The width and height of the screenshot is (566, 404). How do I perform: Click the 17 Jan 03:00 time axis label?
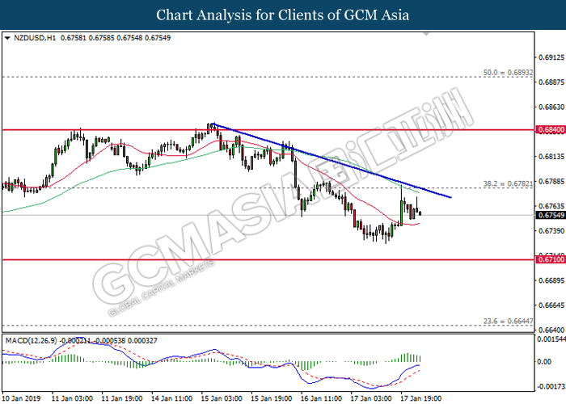coord(371,398)
